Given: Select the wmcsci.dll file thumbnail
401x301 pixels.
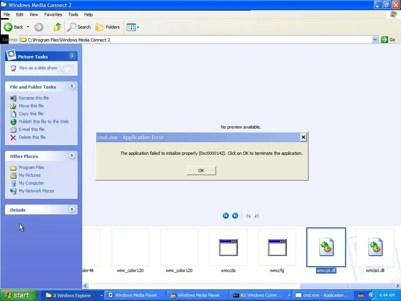Looking at the screenshot, I should (375, 247).
